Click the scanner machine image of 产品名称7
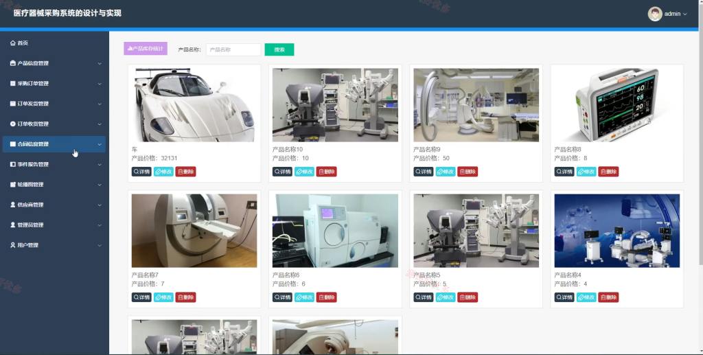The image size is (703, 355). [194, 231]
